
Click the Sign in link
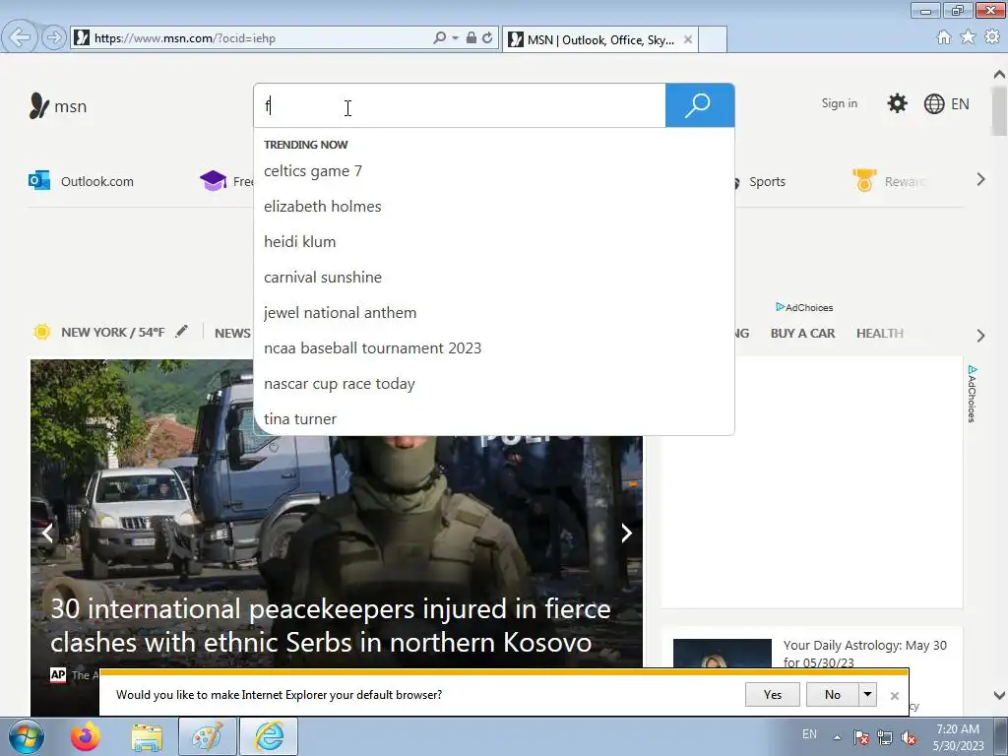coord(839,103)
